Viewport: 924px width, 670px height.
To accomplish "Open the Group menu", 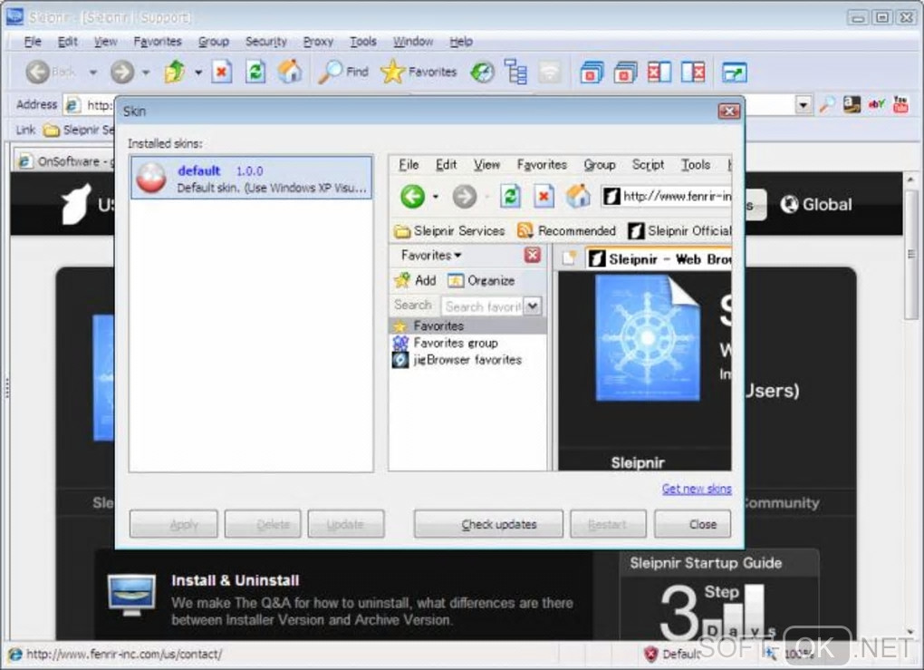I will tap(213, 42).
